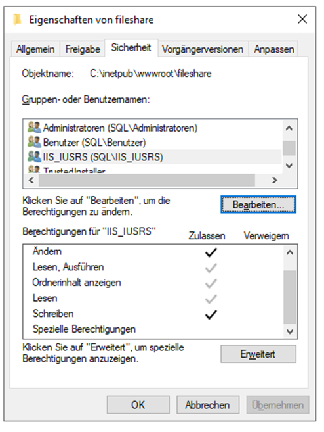This screenshot has height=432, width=324.
Task: Click the horizontal scrollbar of the group list
Action: pos(147,180)
